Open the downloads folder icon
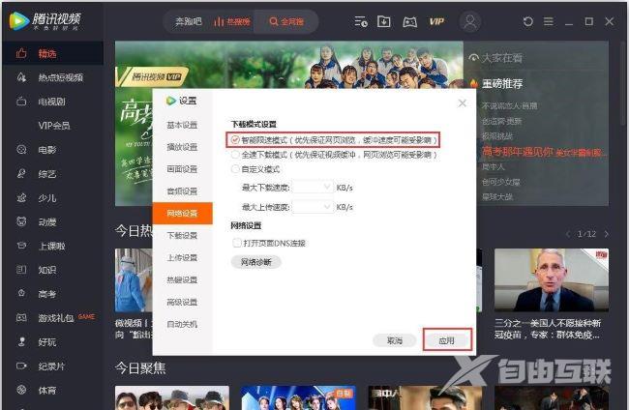629x410 pixels. 384,21
